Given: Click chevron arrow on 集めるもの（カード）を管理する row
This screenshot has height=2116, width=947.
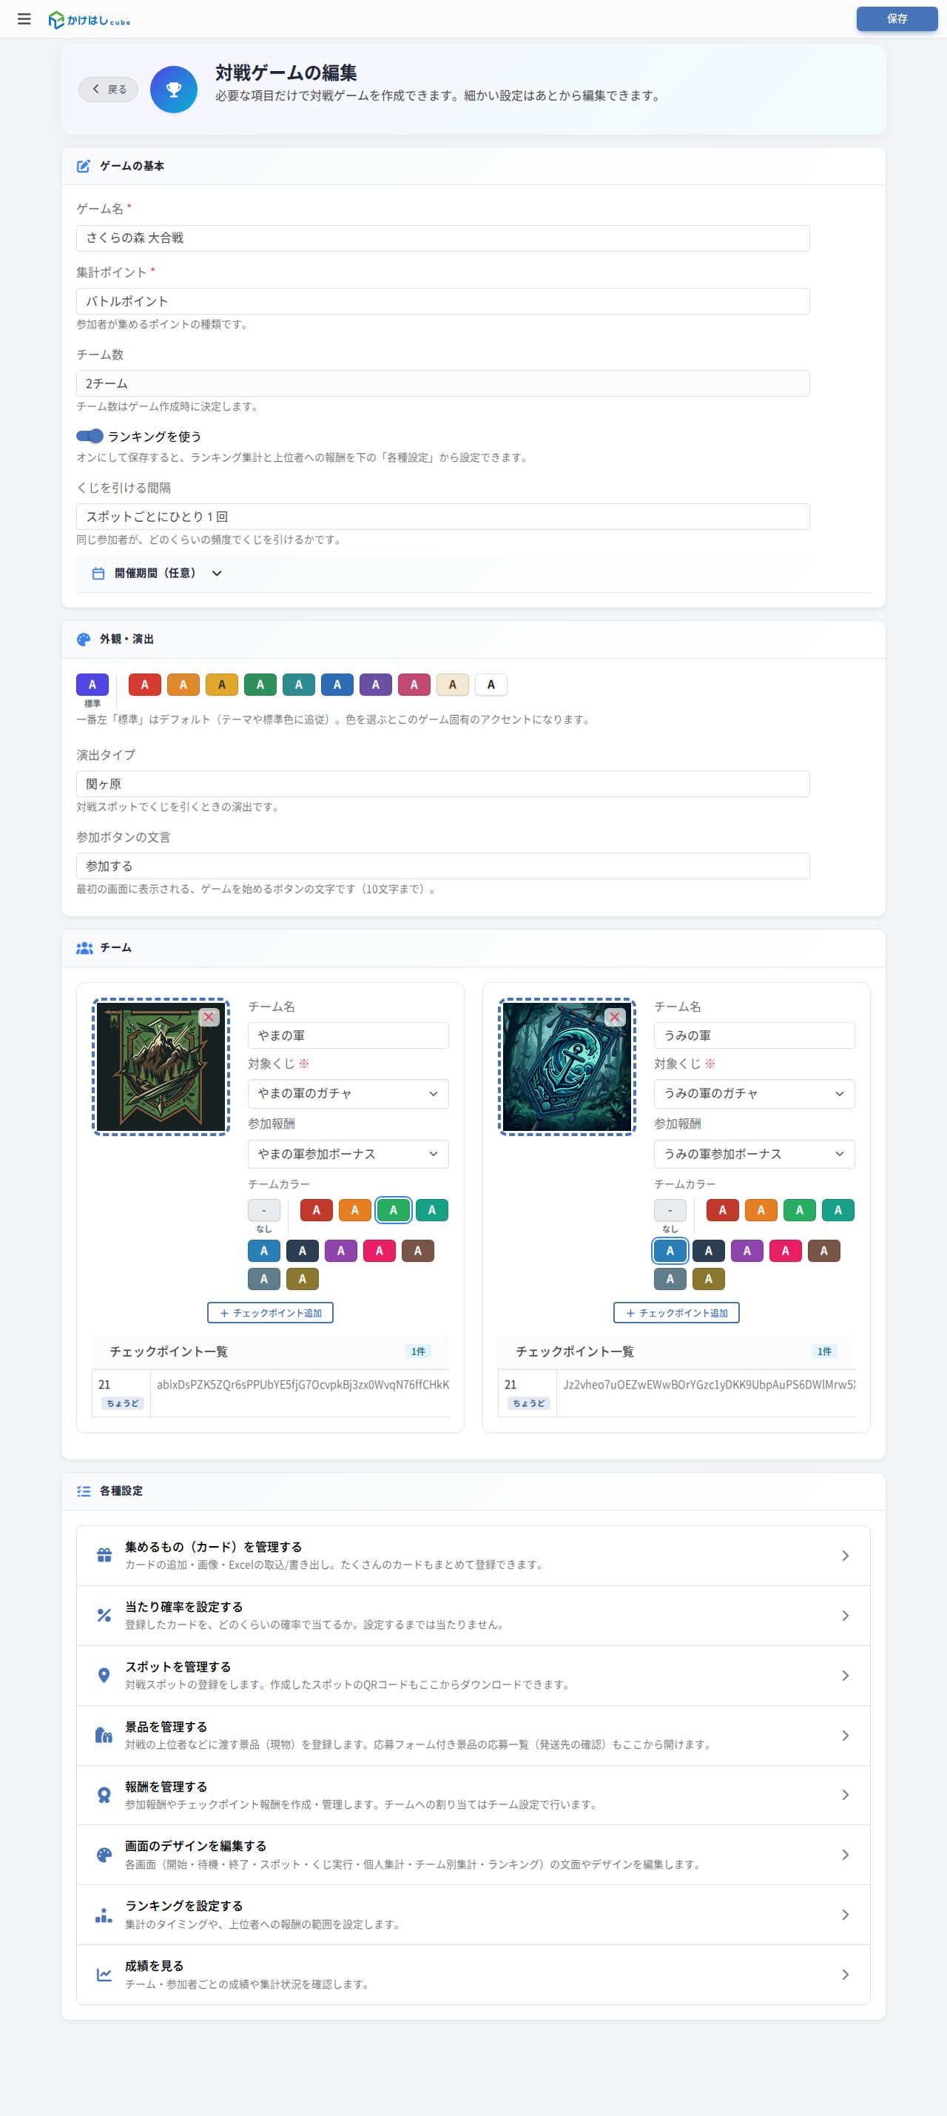Looking at the screenshot, I should point(845,1555).
